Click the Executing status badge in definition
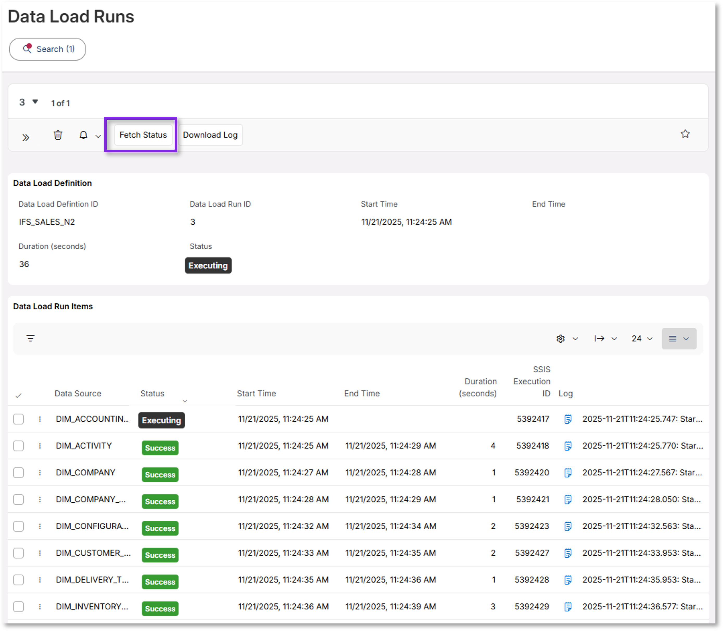 [x=208, y=265]
